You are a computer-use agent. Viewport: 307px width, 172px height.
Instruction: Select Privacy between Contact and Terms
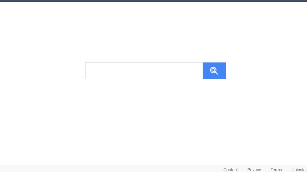point(254,170)
